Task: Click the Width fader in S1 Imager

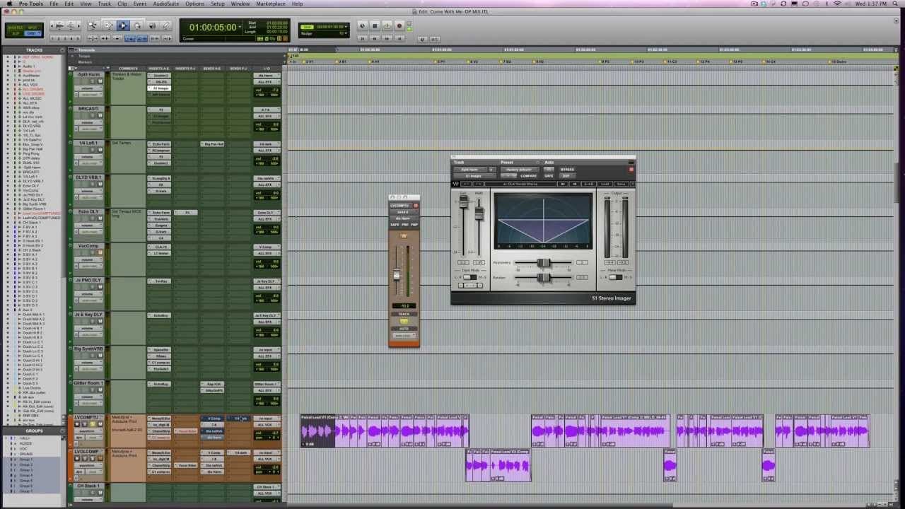Action: click(x=479, y=213)
